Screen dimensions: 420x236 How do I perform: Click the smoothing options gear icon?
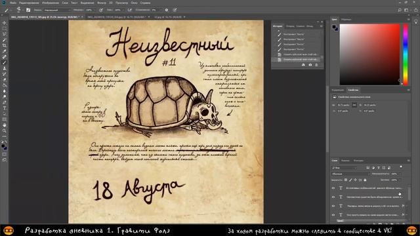167,10
